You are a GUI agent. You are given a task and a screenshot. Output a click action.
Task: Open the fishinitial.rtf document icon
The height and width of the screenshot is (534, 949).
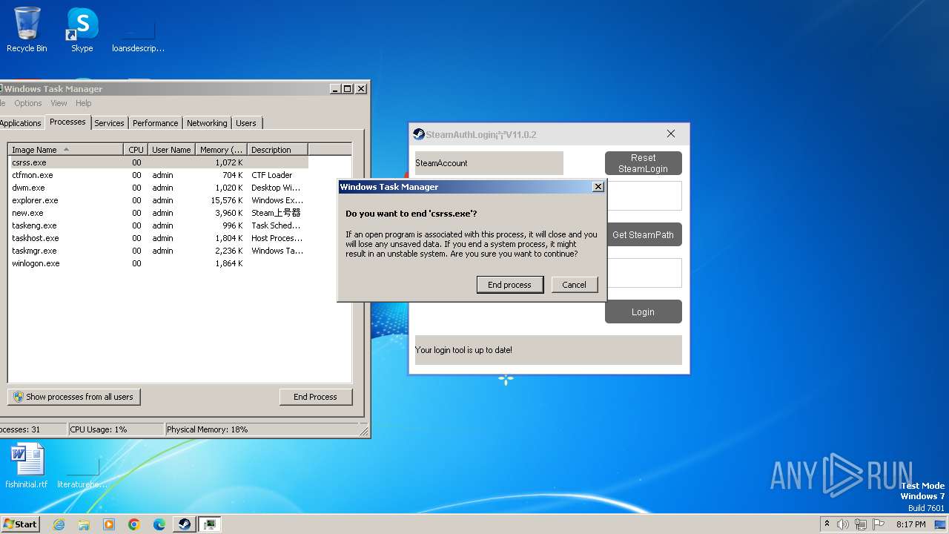click(x=27, y=466)
